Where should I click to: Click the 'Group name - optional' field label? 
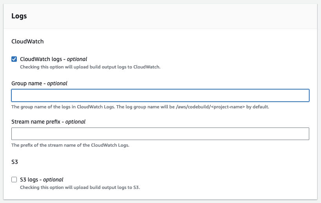pos(39,83)
